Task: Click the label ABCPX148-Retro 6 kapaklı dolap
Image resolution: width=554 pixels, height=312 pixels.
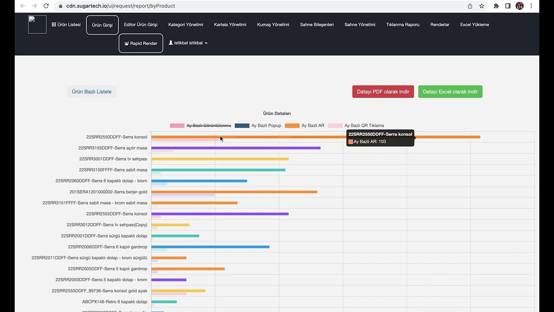Action: (115, 302)
